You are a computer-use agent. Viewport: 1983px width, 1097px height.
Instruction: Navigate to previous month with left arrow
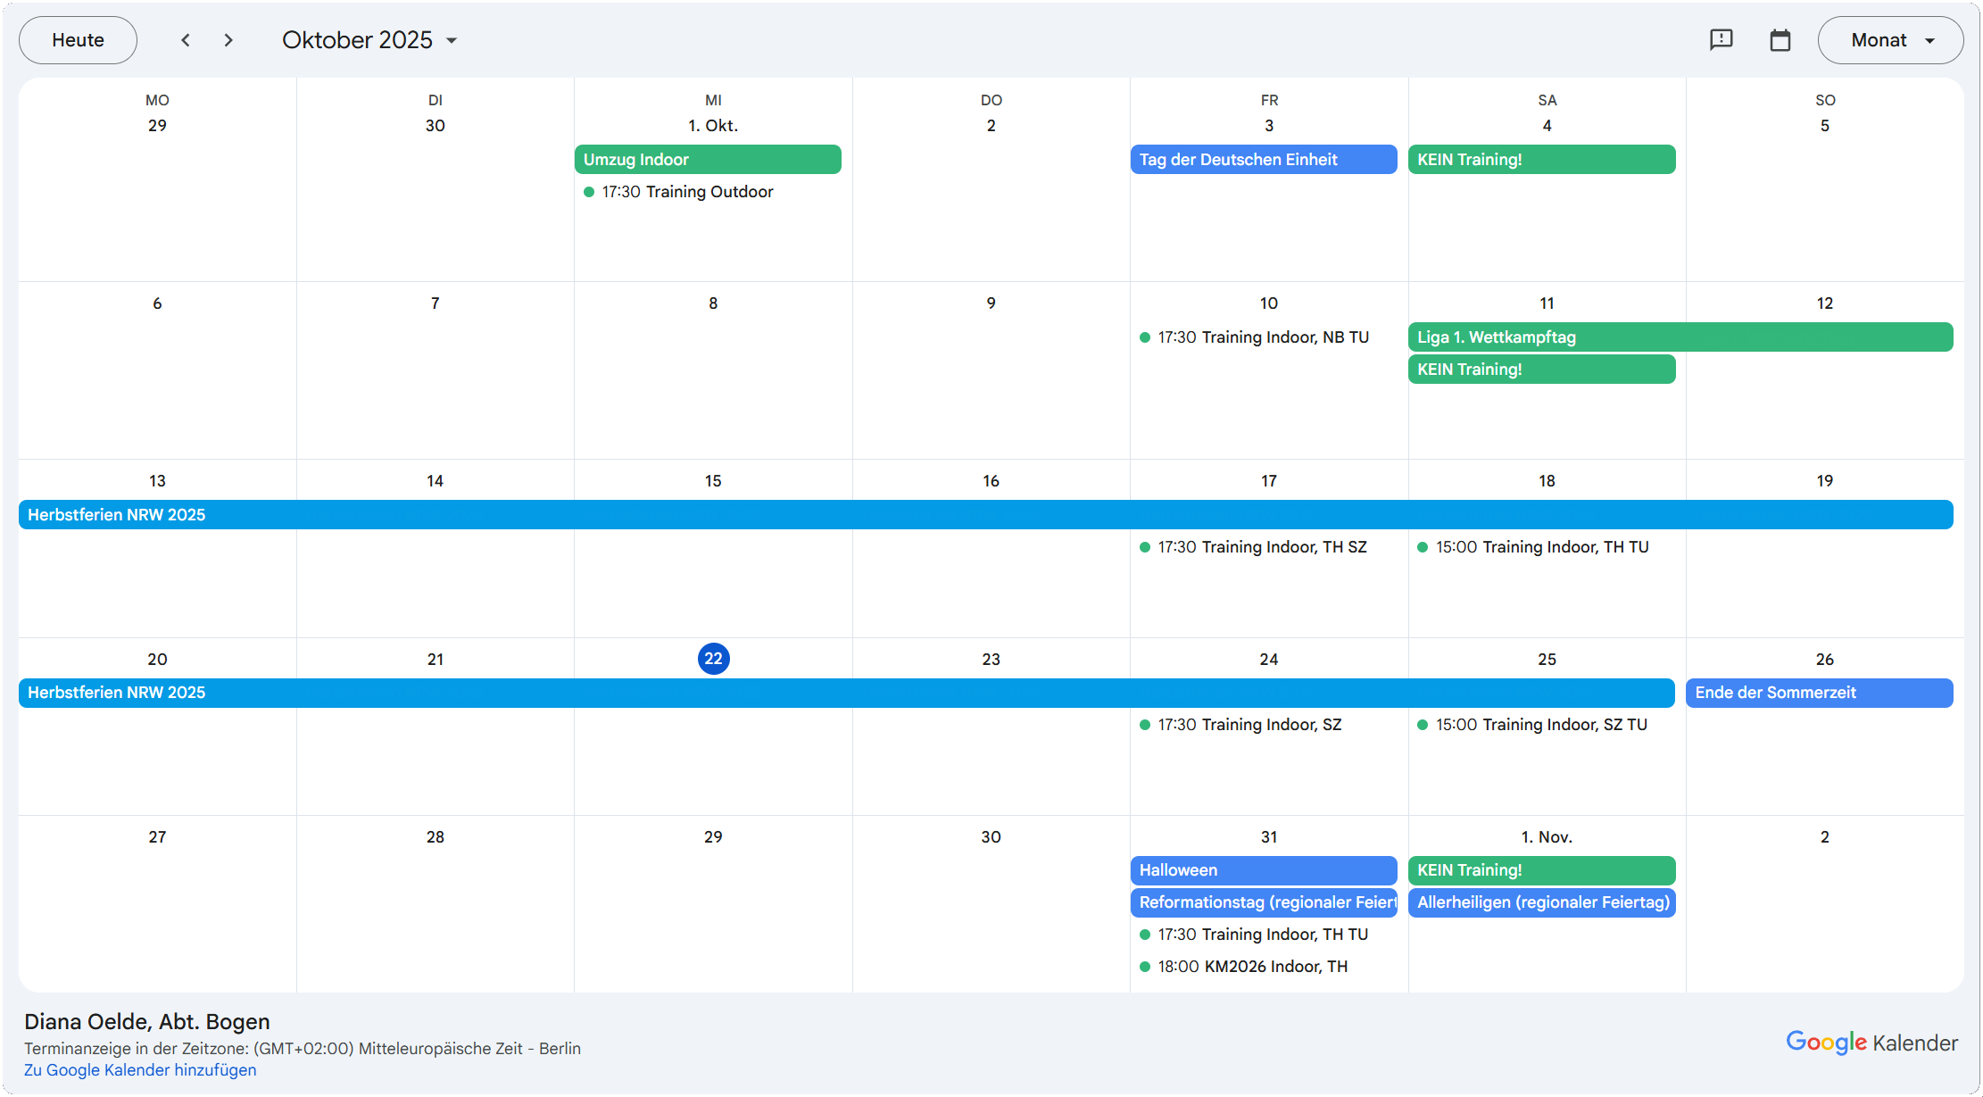(185, 39)
